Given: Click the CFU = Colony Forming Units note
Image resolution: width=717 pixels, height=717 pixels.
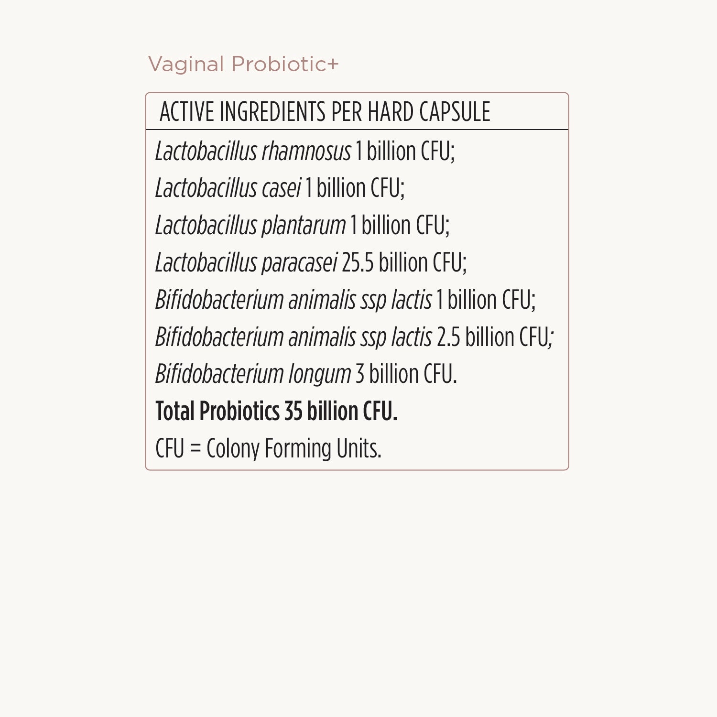Looking at the screenshot, I should 268,449.
